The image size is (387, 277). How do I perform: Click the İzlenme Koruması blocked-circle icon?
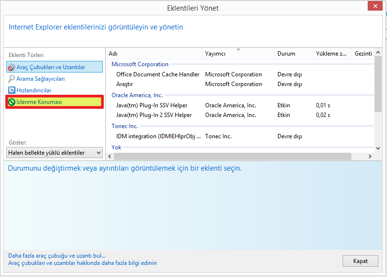click(12, 102)
